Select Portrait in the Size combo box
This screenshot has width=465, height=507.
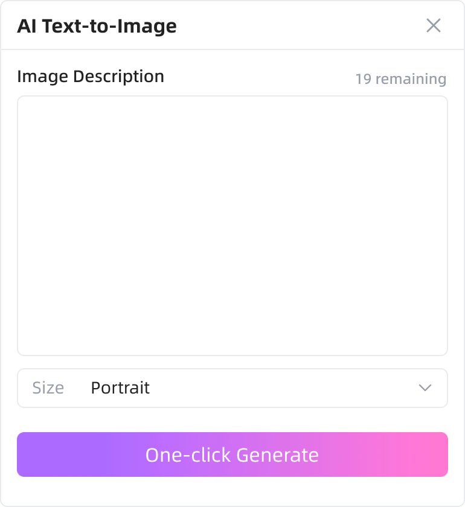(x=232, y=388)
